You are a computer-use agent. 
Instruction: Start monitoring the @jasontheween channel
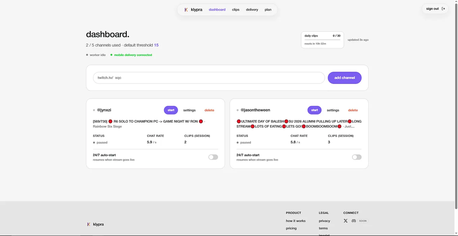coord(314,110)
